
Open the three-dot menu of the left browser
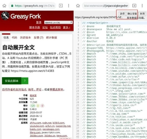pos(68,6)
